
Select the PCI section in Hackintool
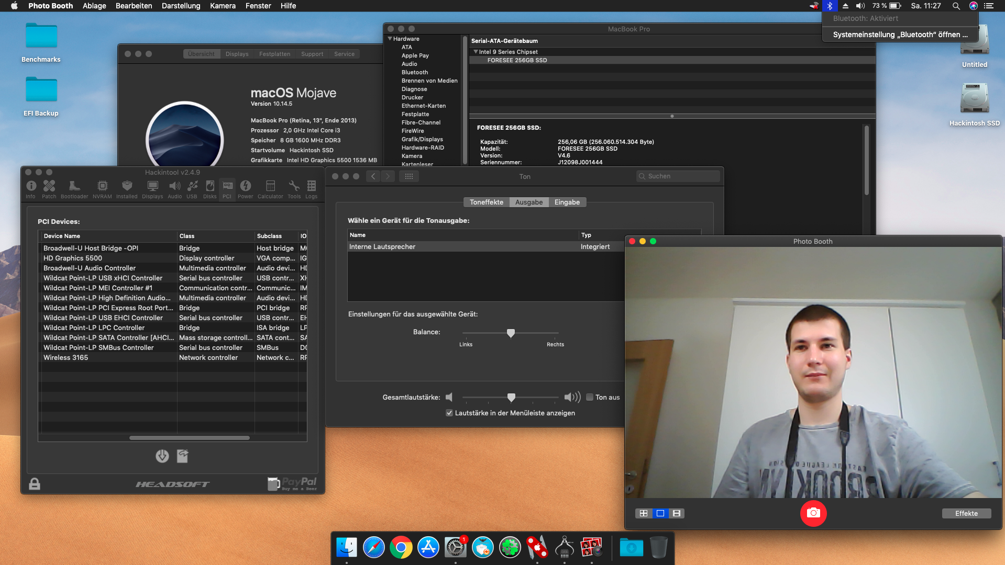click(227, 189)
